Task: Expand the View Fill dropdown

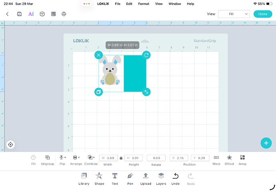Action: tap(234, 14)
